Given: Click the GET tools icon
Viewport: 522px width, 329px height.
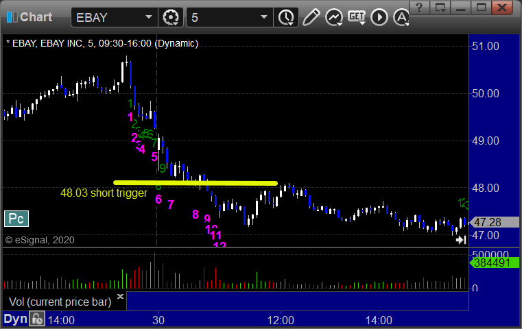Looking at the screenshot, I should coord(357,17).
